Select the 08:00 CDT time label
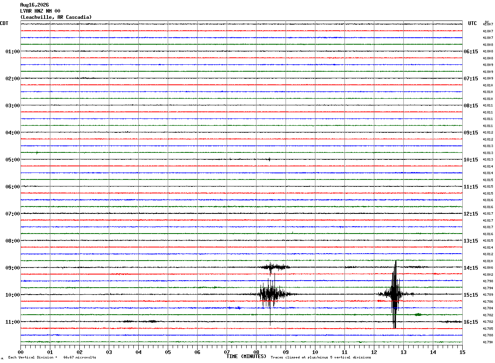Viewport: 495px width, 363px height. point(13,241)
